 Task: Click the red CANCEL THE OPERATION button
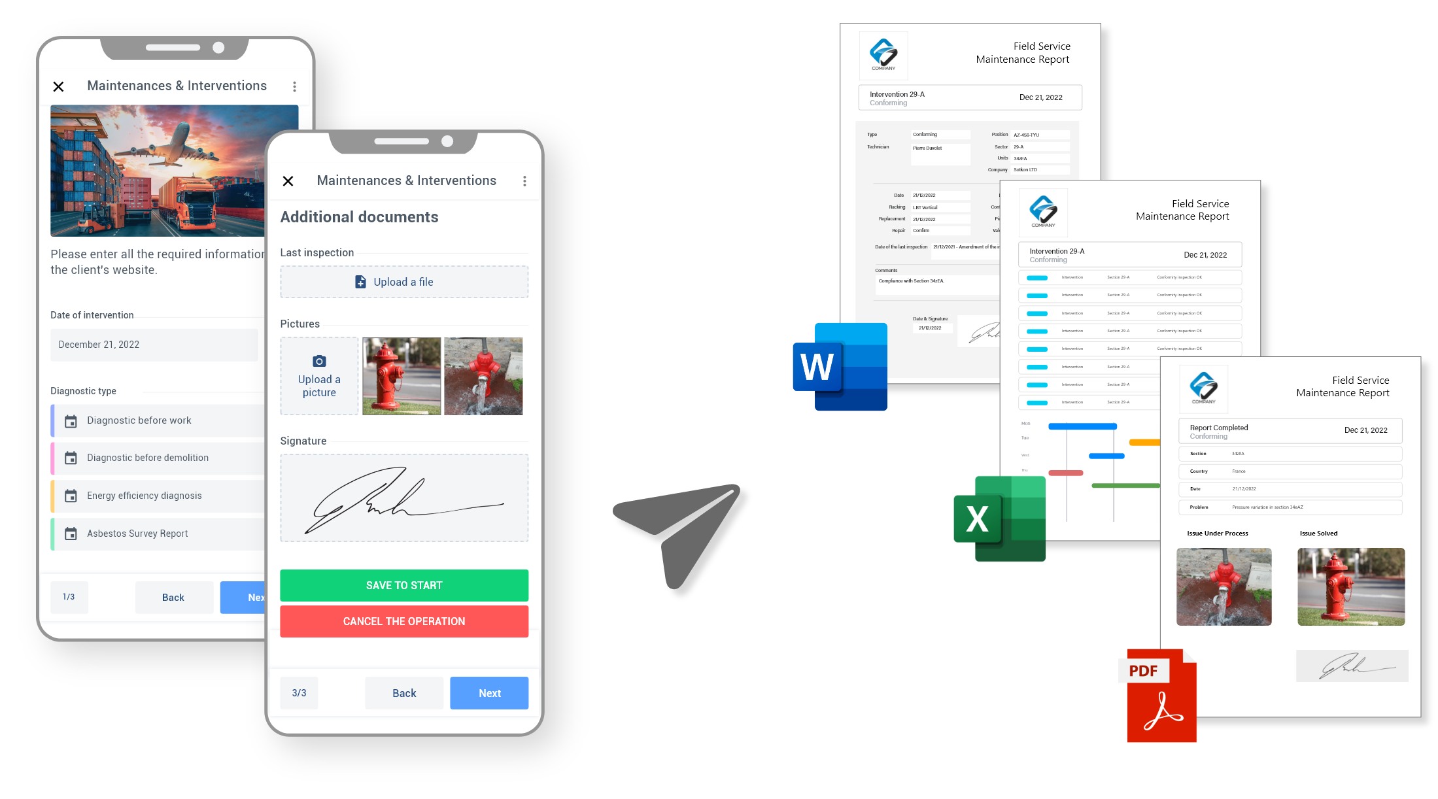click(404, 622)
